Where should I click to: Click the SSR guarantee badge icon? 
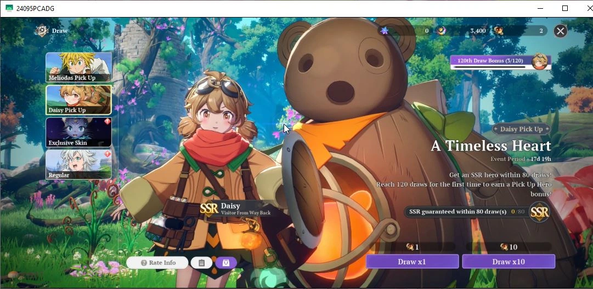click(539, 212)
